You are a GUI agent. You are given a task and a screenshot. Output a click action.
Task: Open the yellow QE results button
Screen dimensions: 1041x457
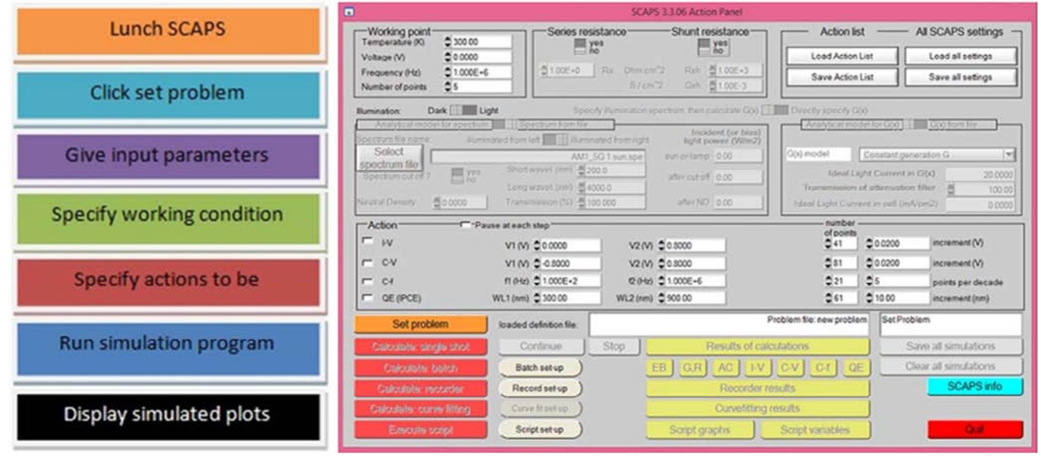pyautogui.click(x=856, y=368)
